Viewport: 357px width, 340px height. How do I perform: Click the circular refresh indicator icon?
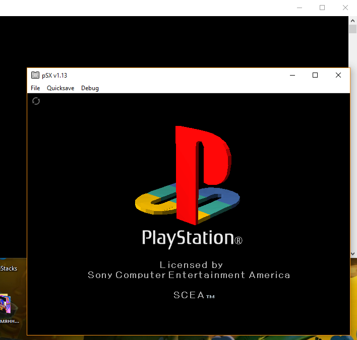point(36,101)
